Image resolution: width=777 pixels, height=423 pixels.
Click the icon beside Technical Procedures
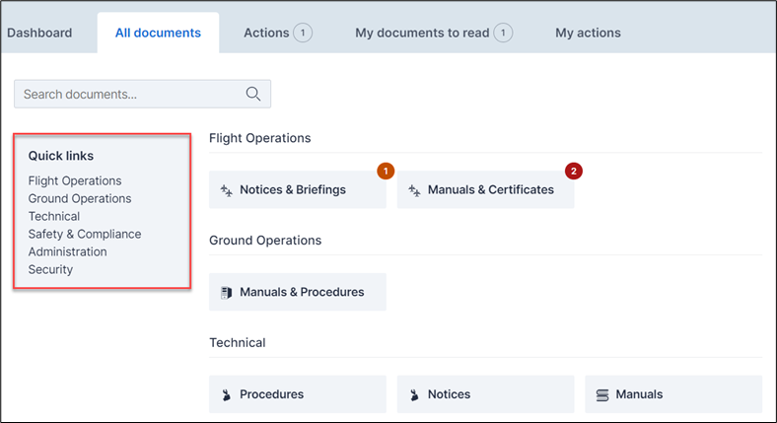pyautogui.click(x=226, y=394)
